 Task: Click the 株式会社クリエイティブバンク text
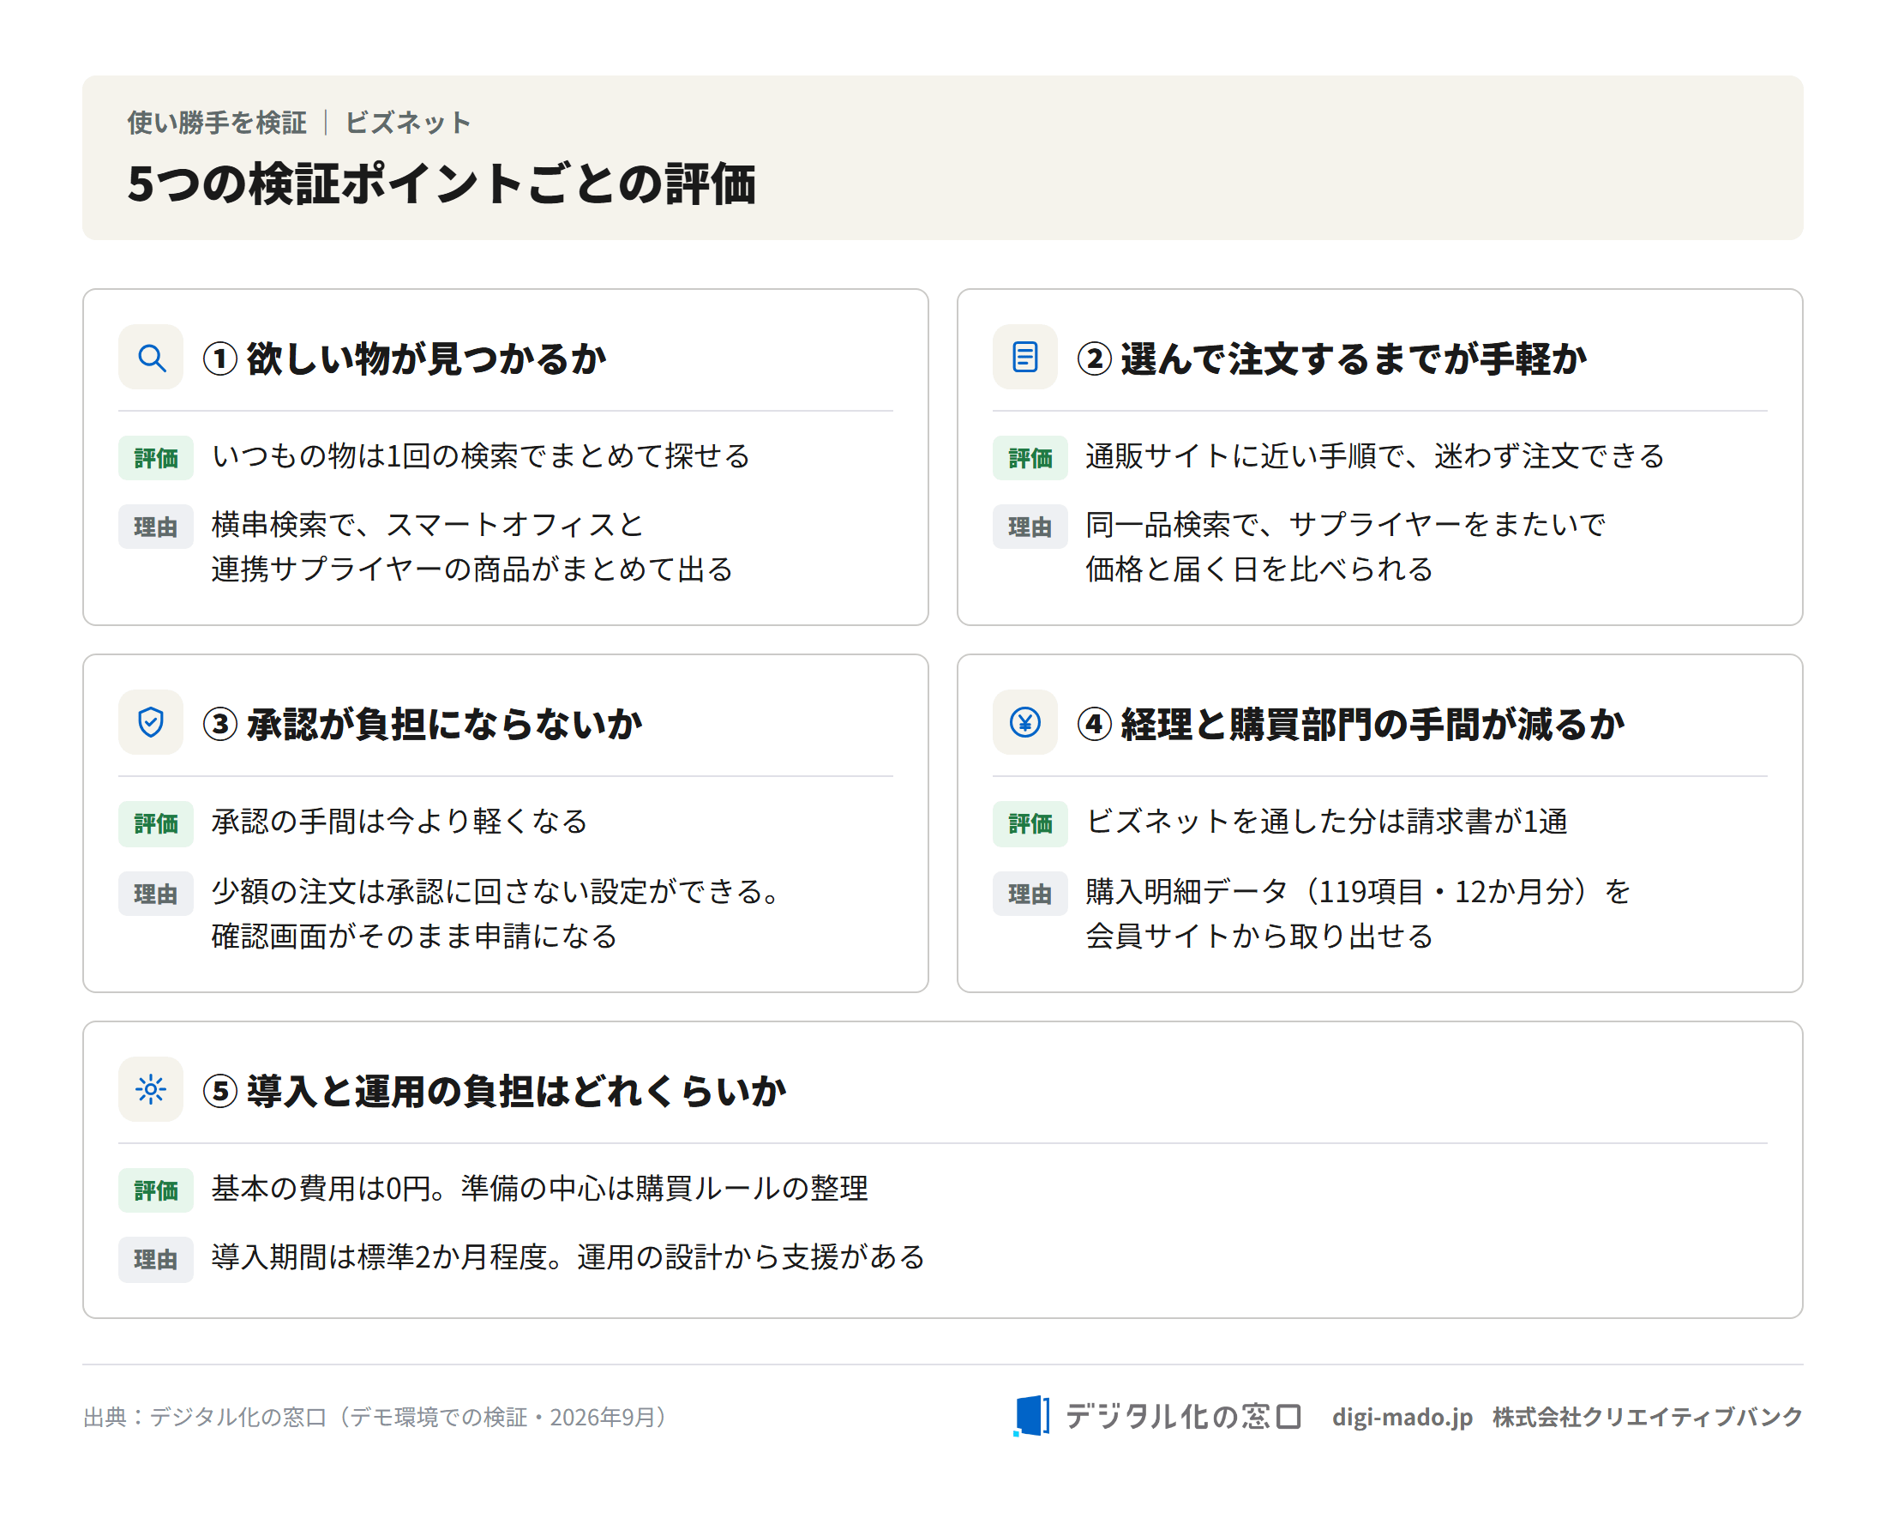tap(1647, 1417)
